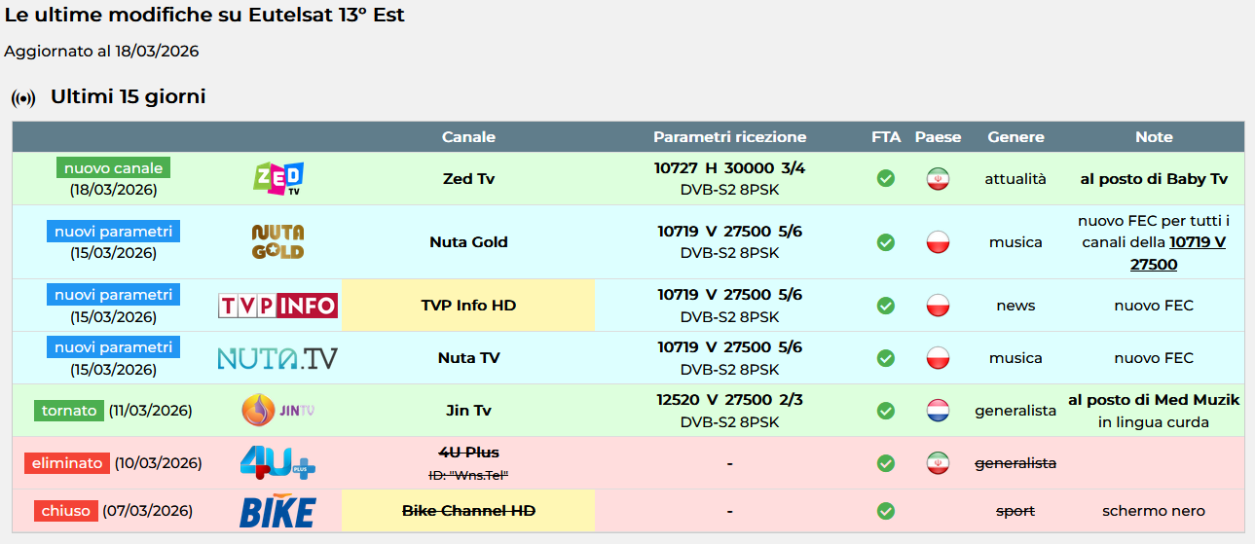Click the TVP Info HD channel name
The height and width of the screenshot is (544, 1255).
pyautogui.click(x=468, y=306)
